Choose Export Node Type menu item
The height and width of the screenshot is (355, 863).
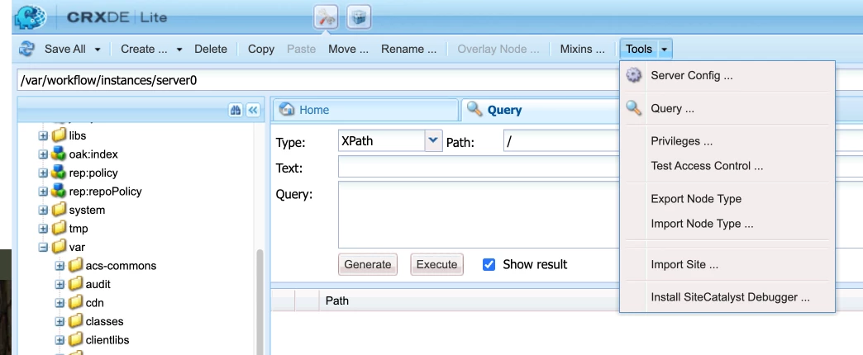point(727,199)
